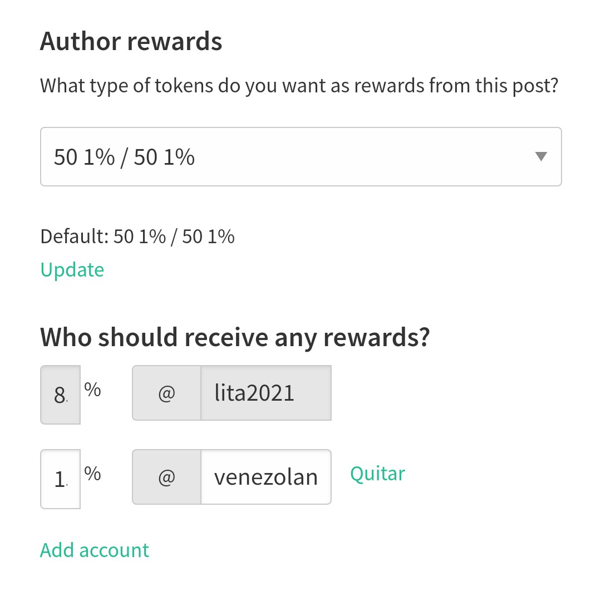Click the 'Who should receive any rewards?' heading
The width and height of the screenshot is (591, 591).
pos(235,337)
